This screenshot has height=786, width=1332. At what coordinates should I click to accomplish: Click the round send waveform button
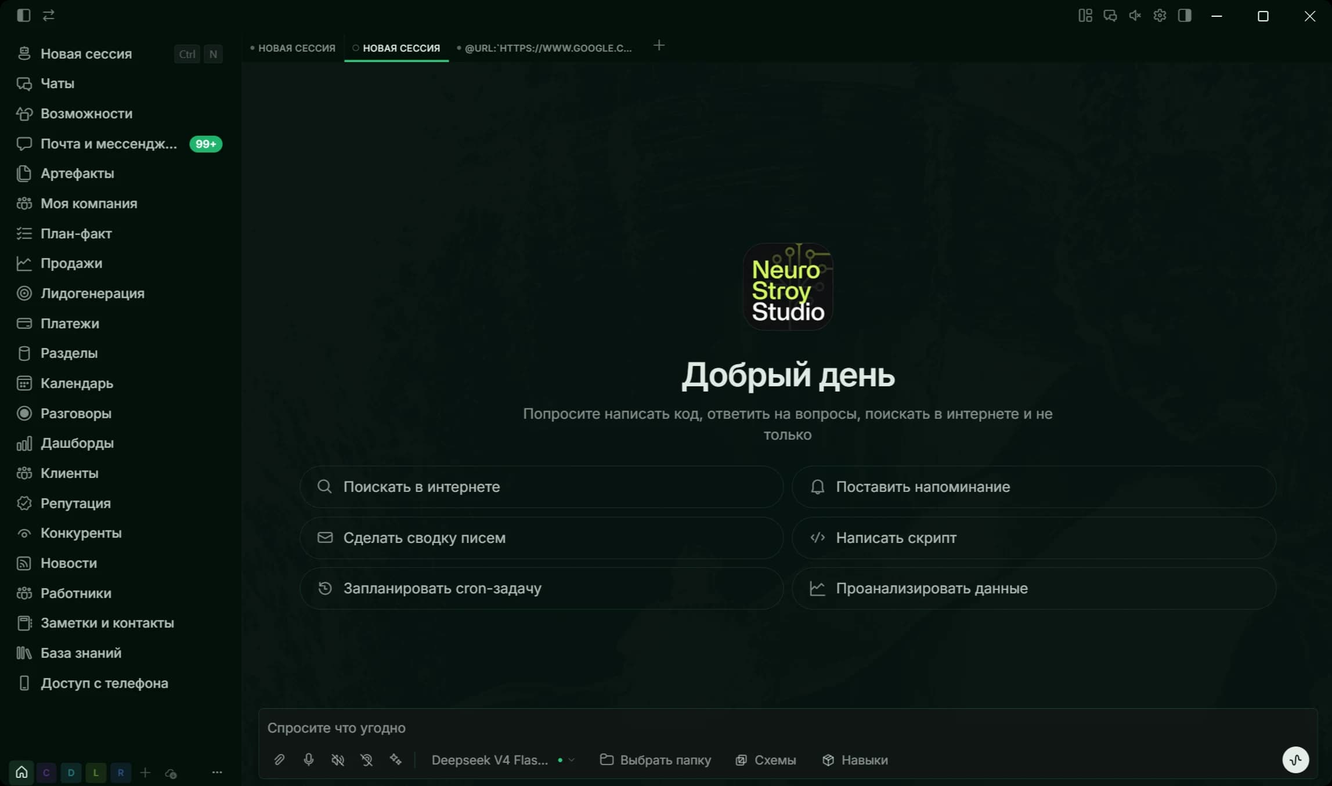1295,760
